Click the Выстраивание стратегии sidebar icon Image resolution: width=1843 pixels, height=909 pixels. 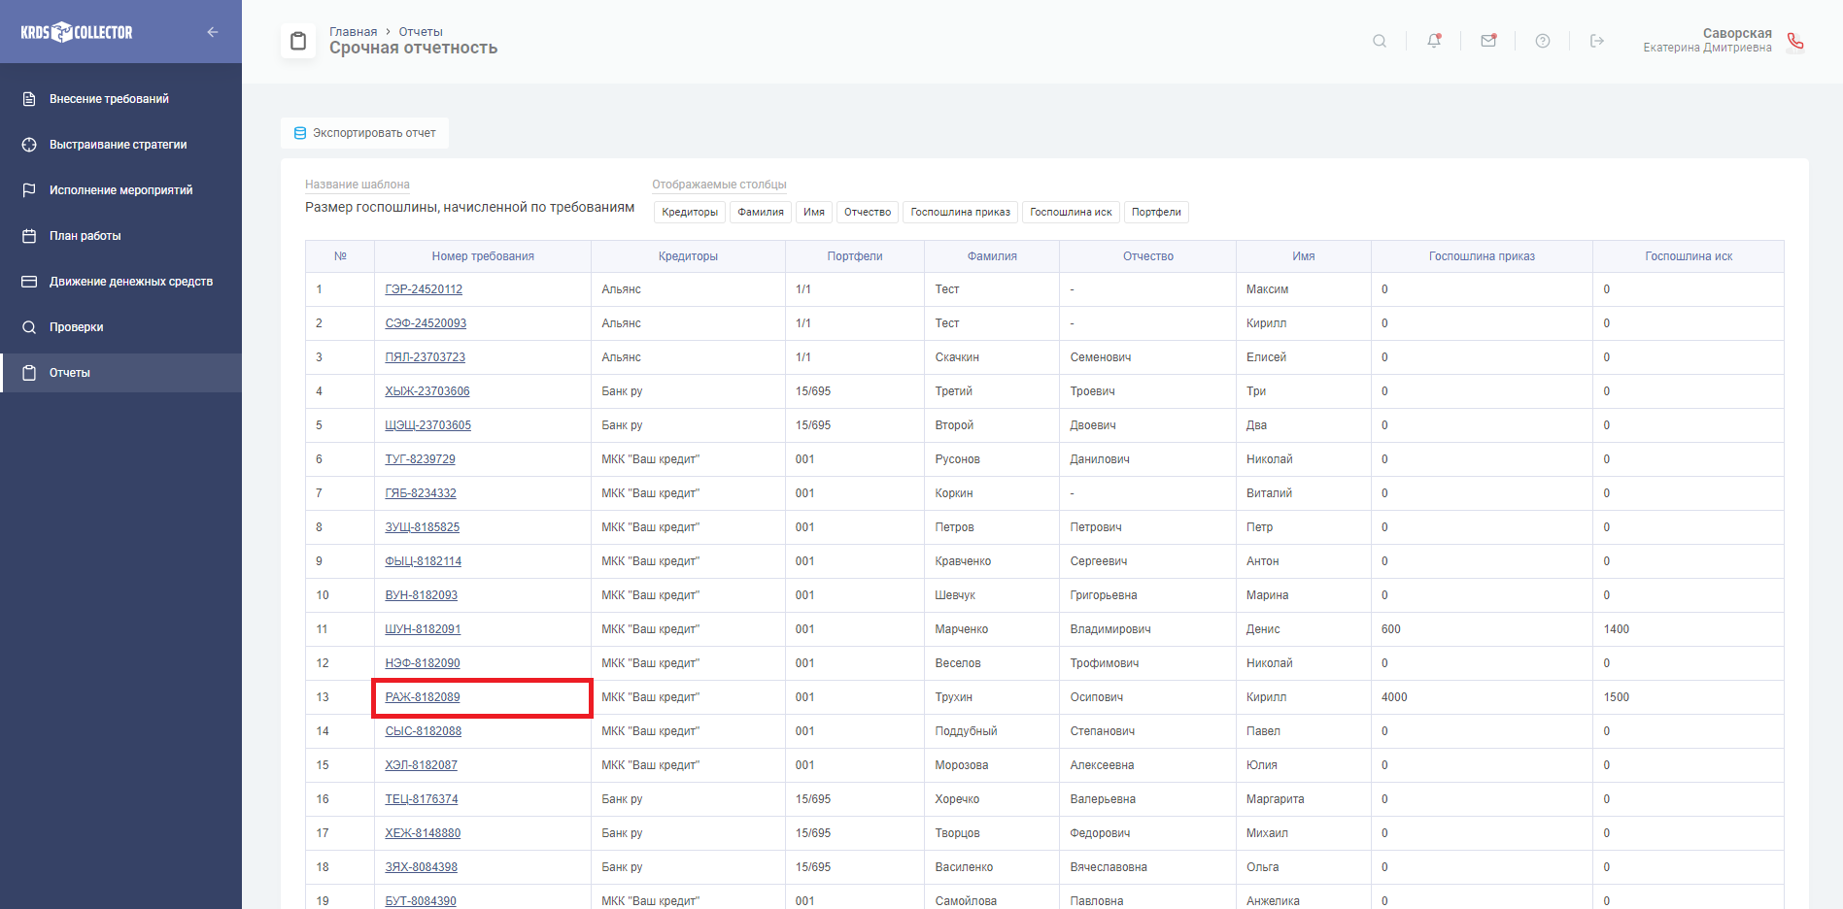pyautogui.click(x=29, y=145)
